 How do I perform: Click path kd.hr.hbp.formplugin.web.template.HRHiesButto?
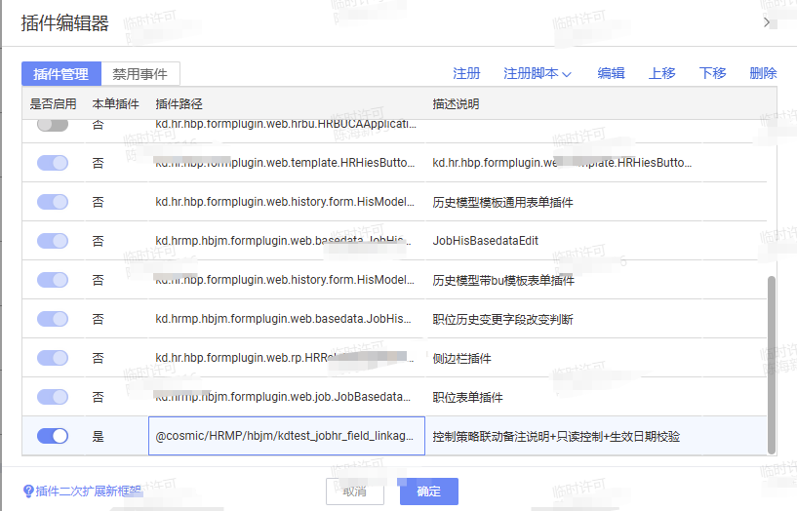[285, 163]
